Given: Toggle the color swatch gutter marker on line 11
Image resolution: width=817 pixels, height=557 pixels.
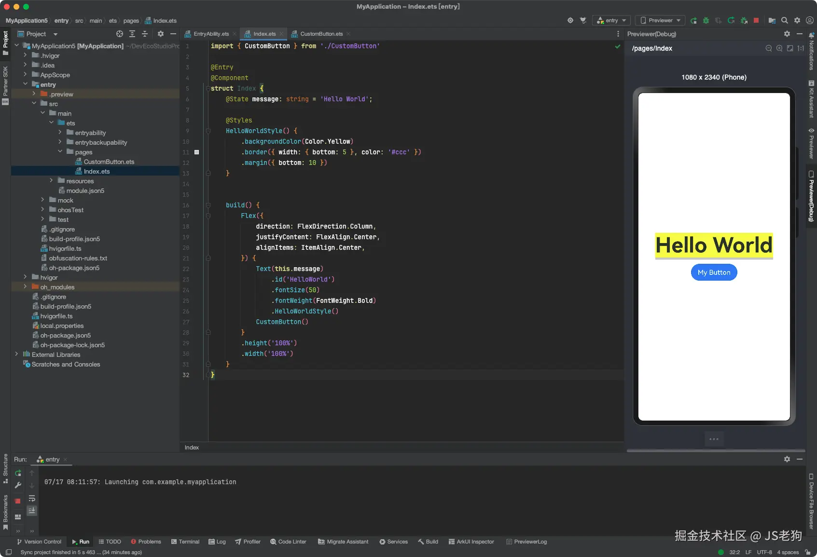Looking at the screenshot, I should click(196, 152).
